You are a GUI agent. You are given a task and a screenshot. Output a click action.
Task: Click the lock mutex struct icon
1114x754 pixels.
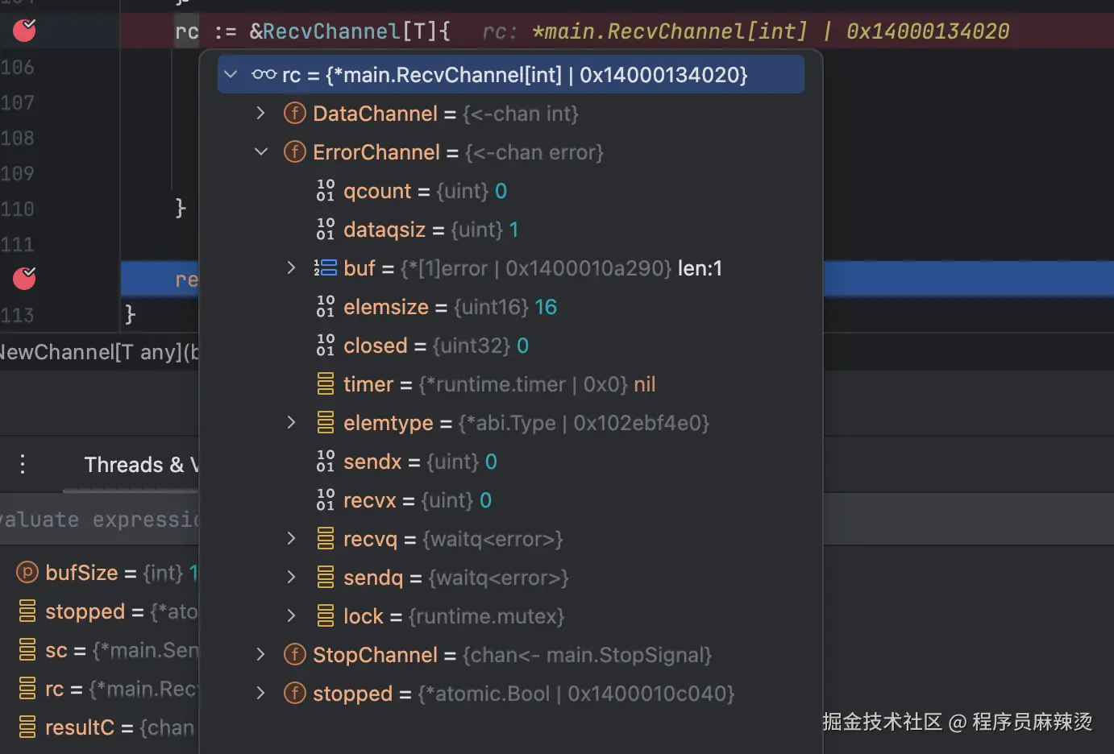pos(326,616)
